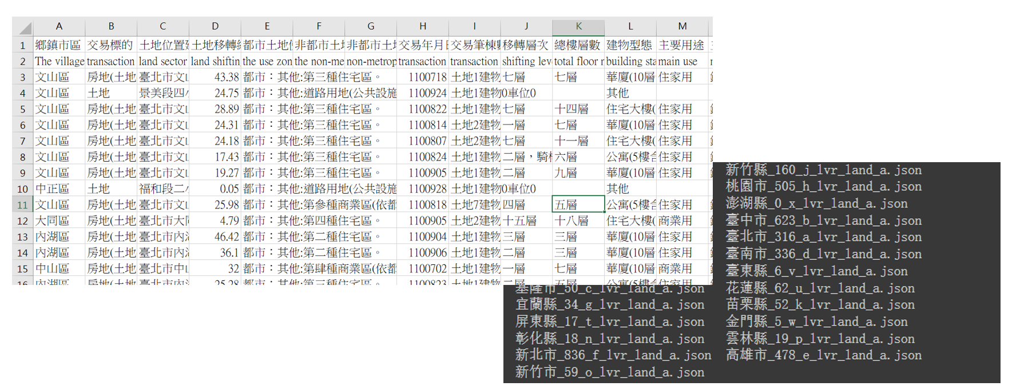This screenshot has height=390, width=1032.
Task: Select row 14 header
Action: (x=23, y=253)
